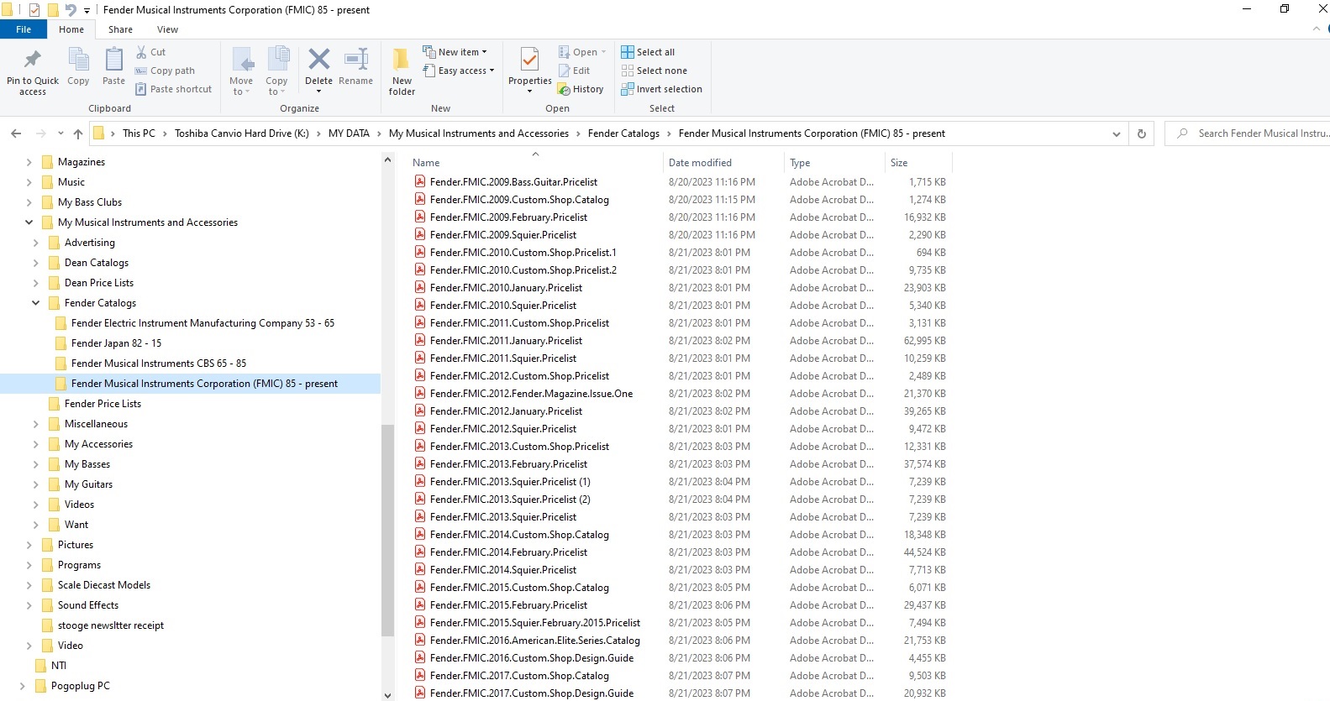The width and height of the screenshot is (1330, 701).
Task: Expand the Dean Catalogs tree folder
Action: [35, 263]
